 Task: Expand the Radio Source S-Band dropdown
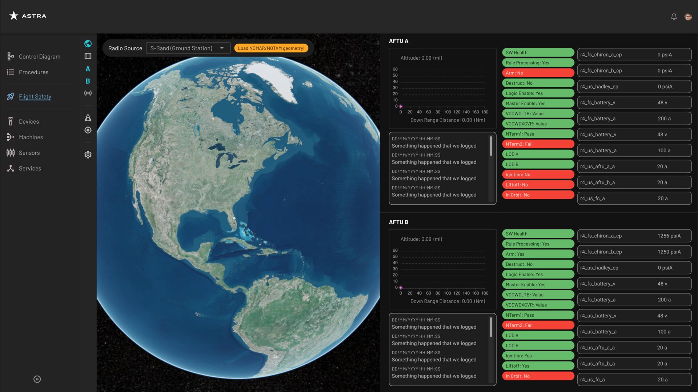pyautogui.click(x=188, y=48)
